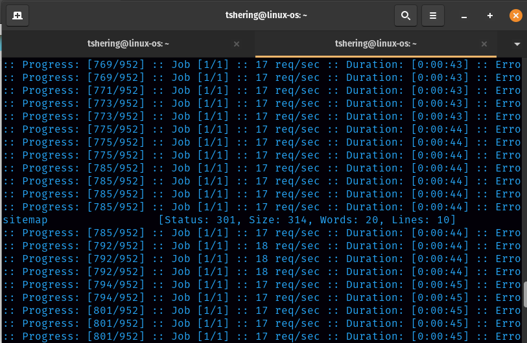This screenshot has height=343, width=527.
Task: Maximize the terminal window with plus icon
Action: (490, 16)
